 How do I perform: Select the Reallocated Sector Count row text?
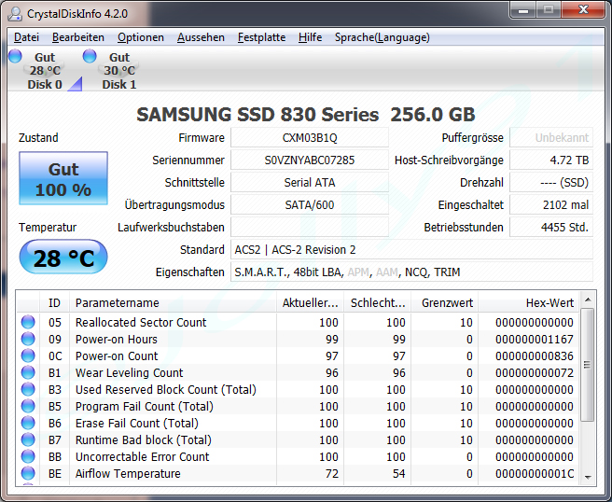pos(141,323)
